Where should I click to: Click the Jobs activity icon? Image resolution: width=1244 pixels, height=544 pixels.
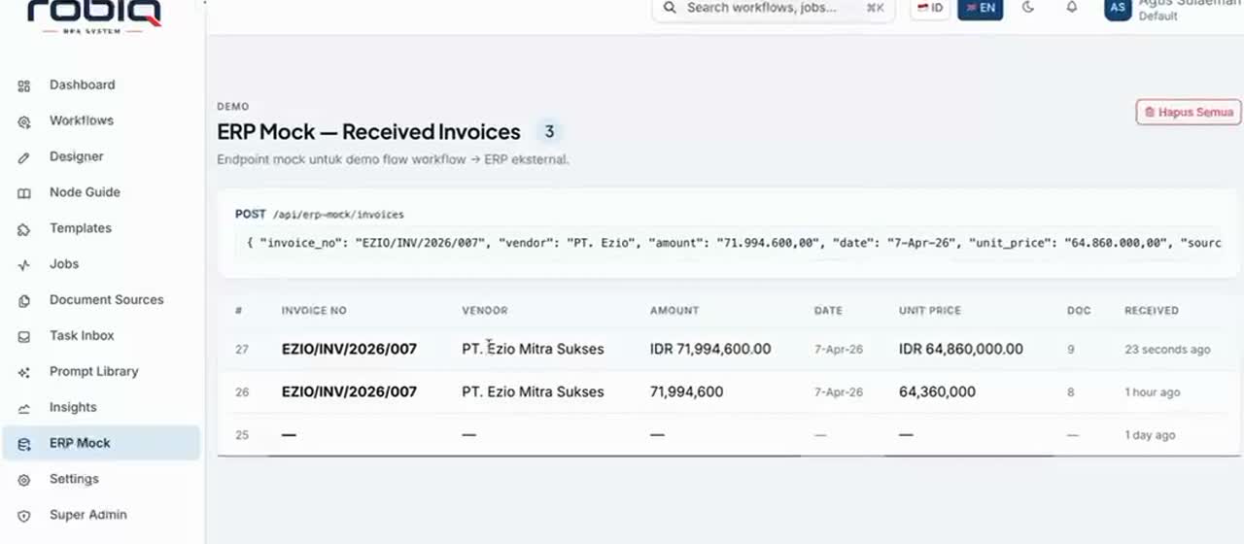[x=24, y=265]
